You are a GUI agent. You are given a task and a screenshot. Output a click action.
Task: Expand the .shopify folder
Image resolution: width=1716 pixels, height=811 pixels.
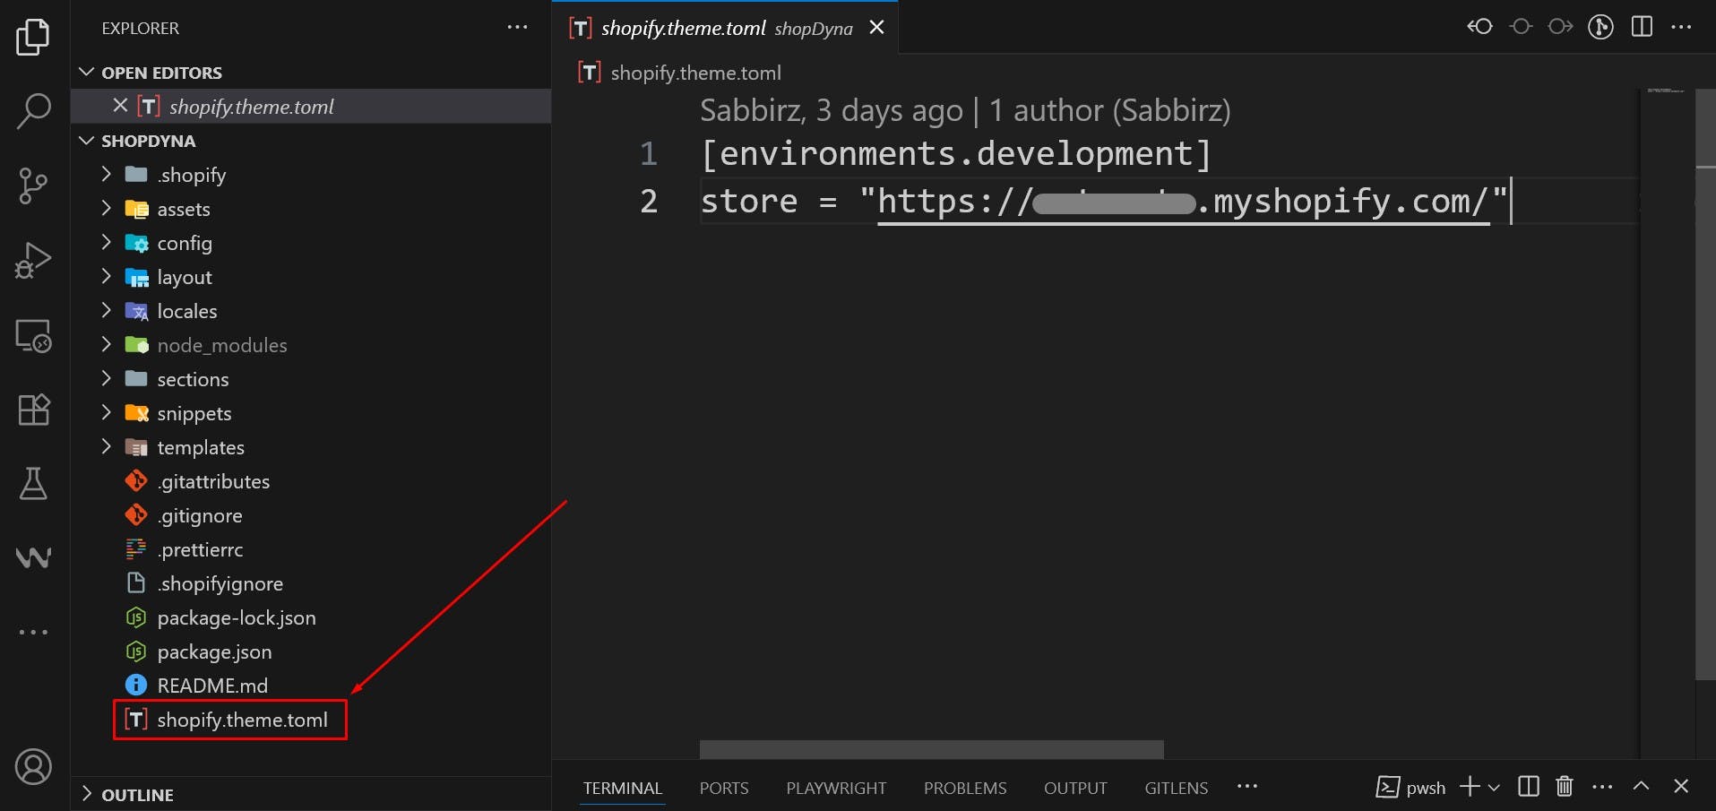click(310, 175)
